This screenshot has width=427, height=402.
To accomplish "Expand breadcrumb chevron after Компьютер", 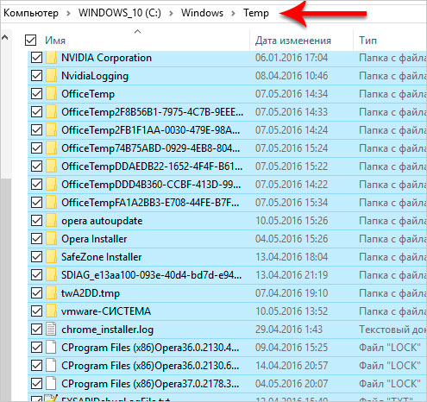I will 68,13.
